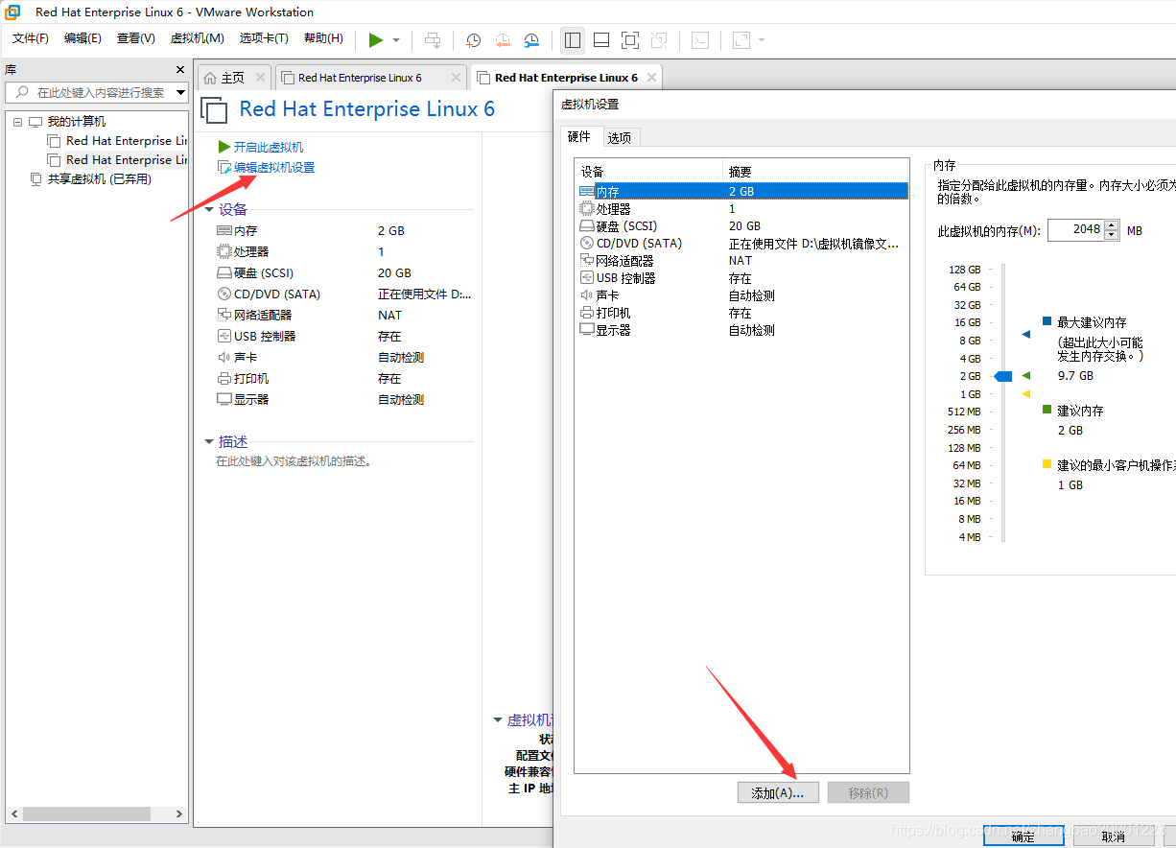1176x848 pixels.
Task: Open the power options dropdown beside play button
Action: click(x=396, y=40)
